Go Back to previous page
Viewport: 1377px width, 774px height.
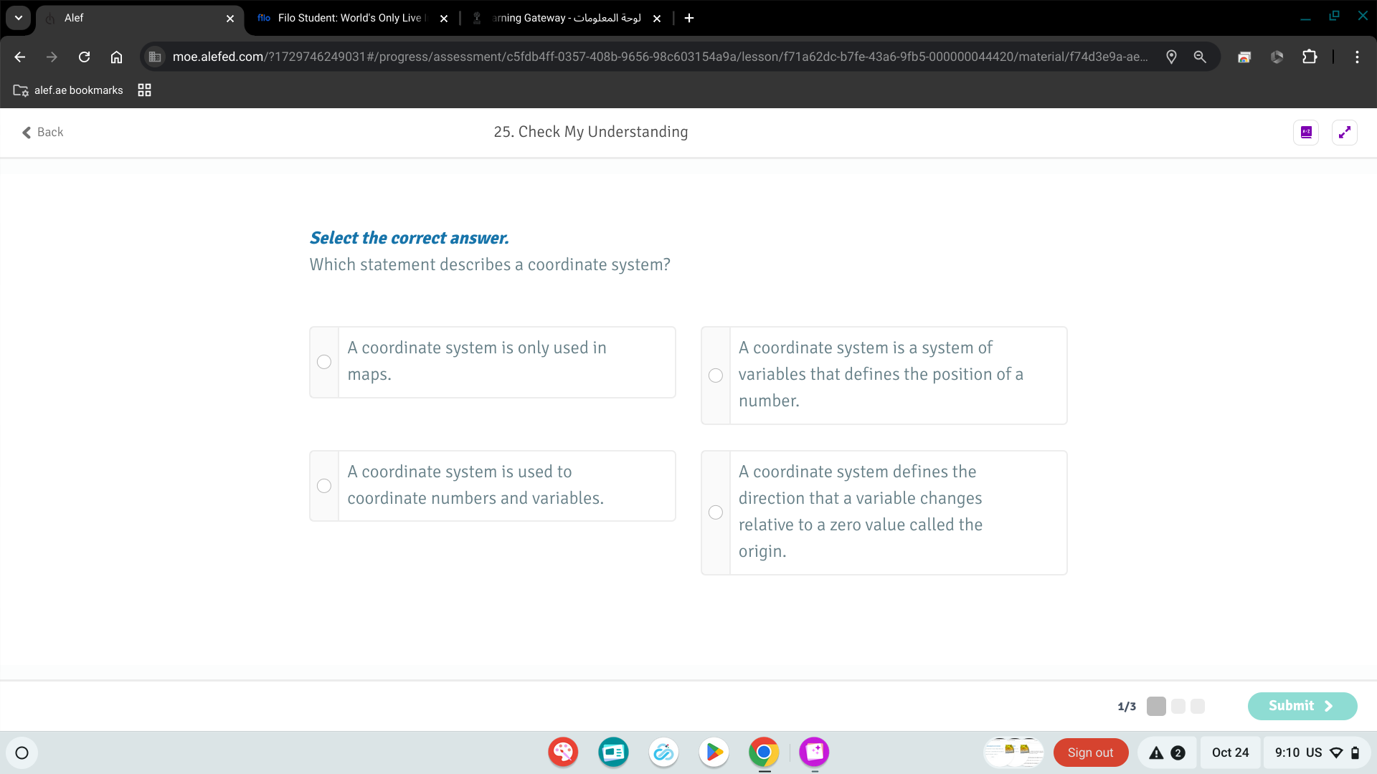[42, 132]
